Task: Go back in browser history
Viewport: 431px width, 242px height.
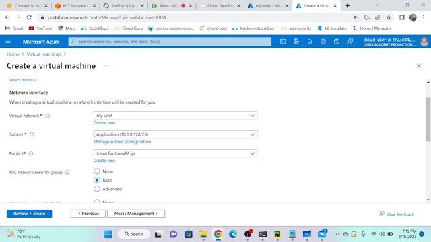Action: [7, 17]
